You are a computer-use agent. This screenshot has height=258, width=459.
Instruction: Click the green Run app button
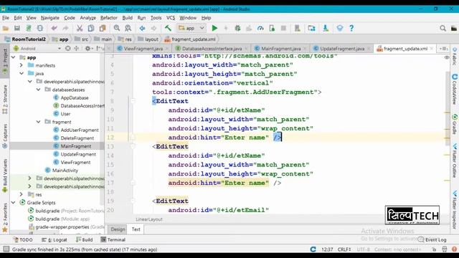click(214, 28)
